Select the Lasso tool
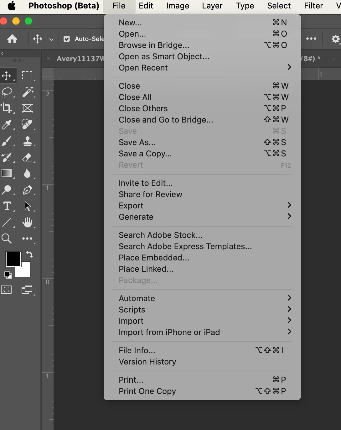The height and width of the screenshot is (430, 341). (x=7, y=92)
